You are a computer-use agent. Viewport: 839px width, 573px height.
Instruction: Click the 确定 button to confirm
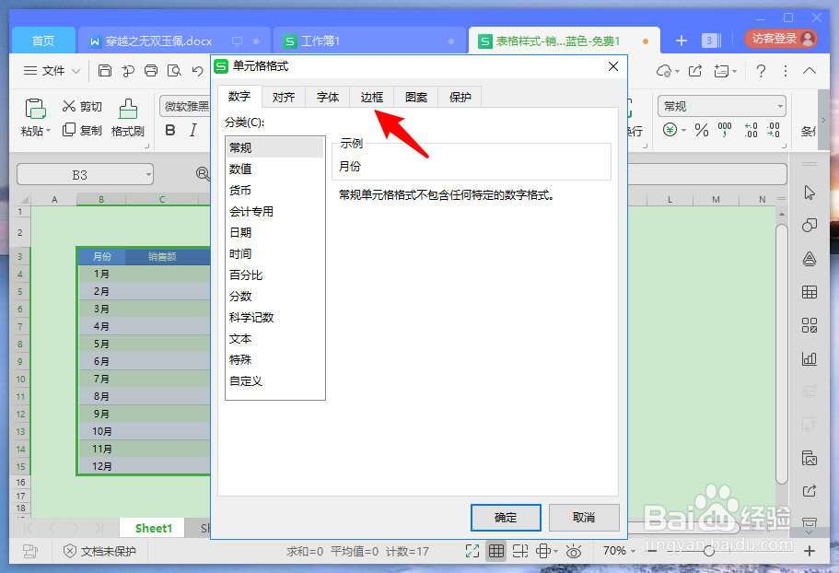coord(505,518)
